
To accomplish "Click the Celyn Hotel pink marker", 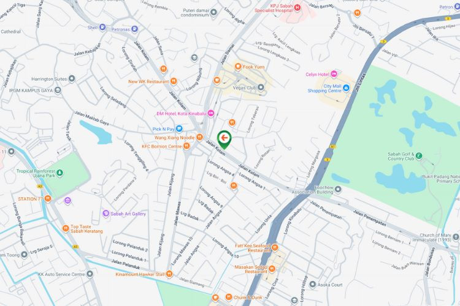I will point(334,75).
